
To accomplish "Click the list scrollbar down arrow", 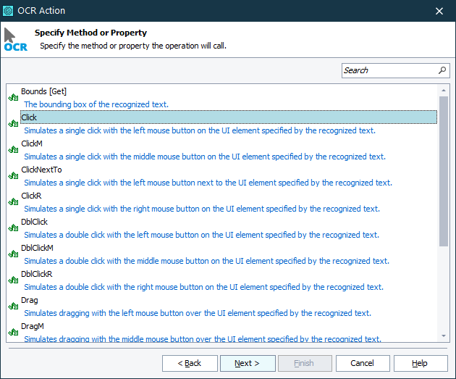I will [x=444, y=336].
